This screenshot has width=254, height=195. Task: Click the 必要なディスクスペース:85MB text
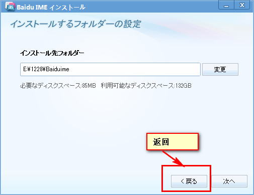[x=58, y=86]
